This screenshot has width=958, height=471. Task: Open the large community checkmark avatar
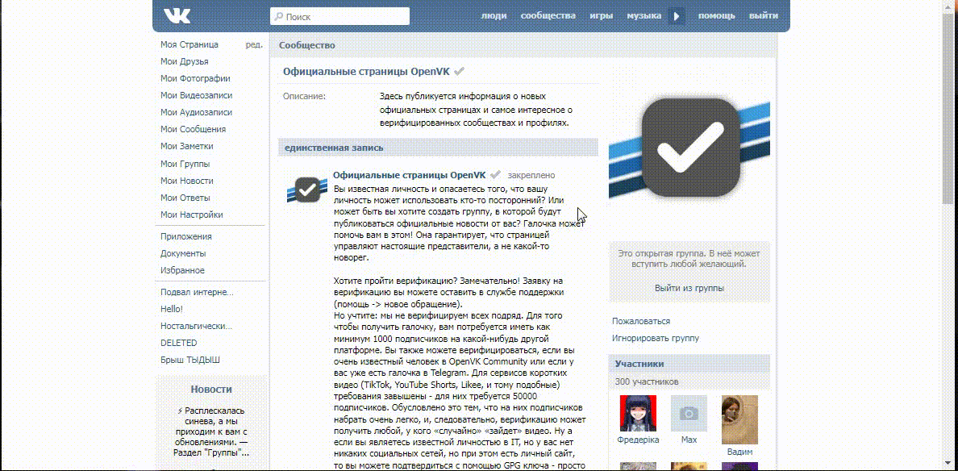[689, 148]
